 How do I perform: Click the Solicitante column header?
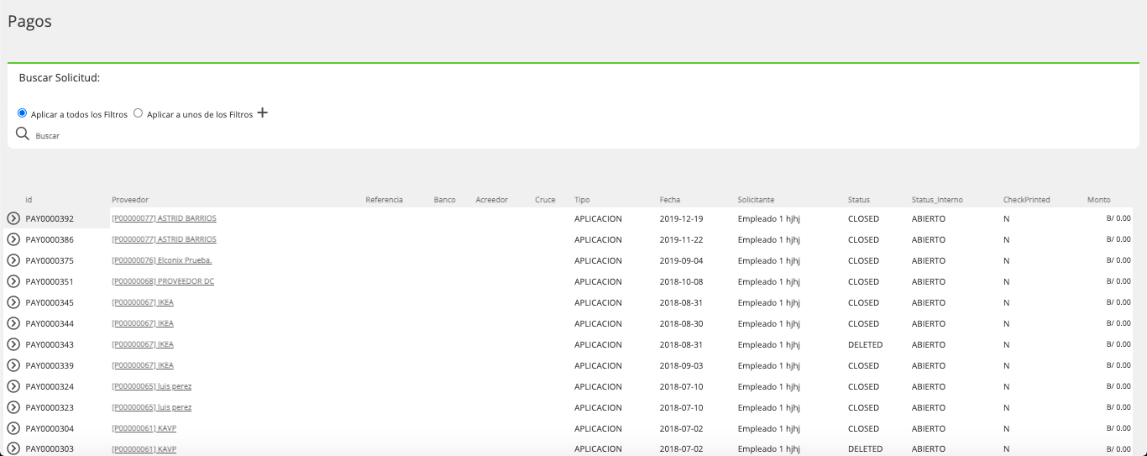[757, 200]
